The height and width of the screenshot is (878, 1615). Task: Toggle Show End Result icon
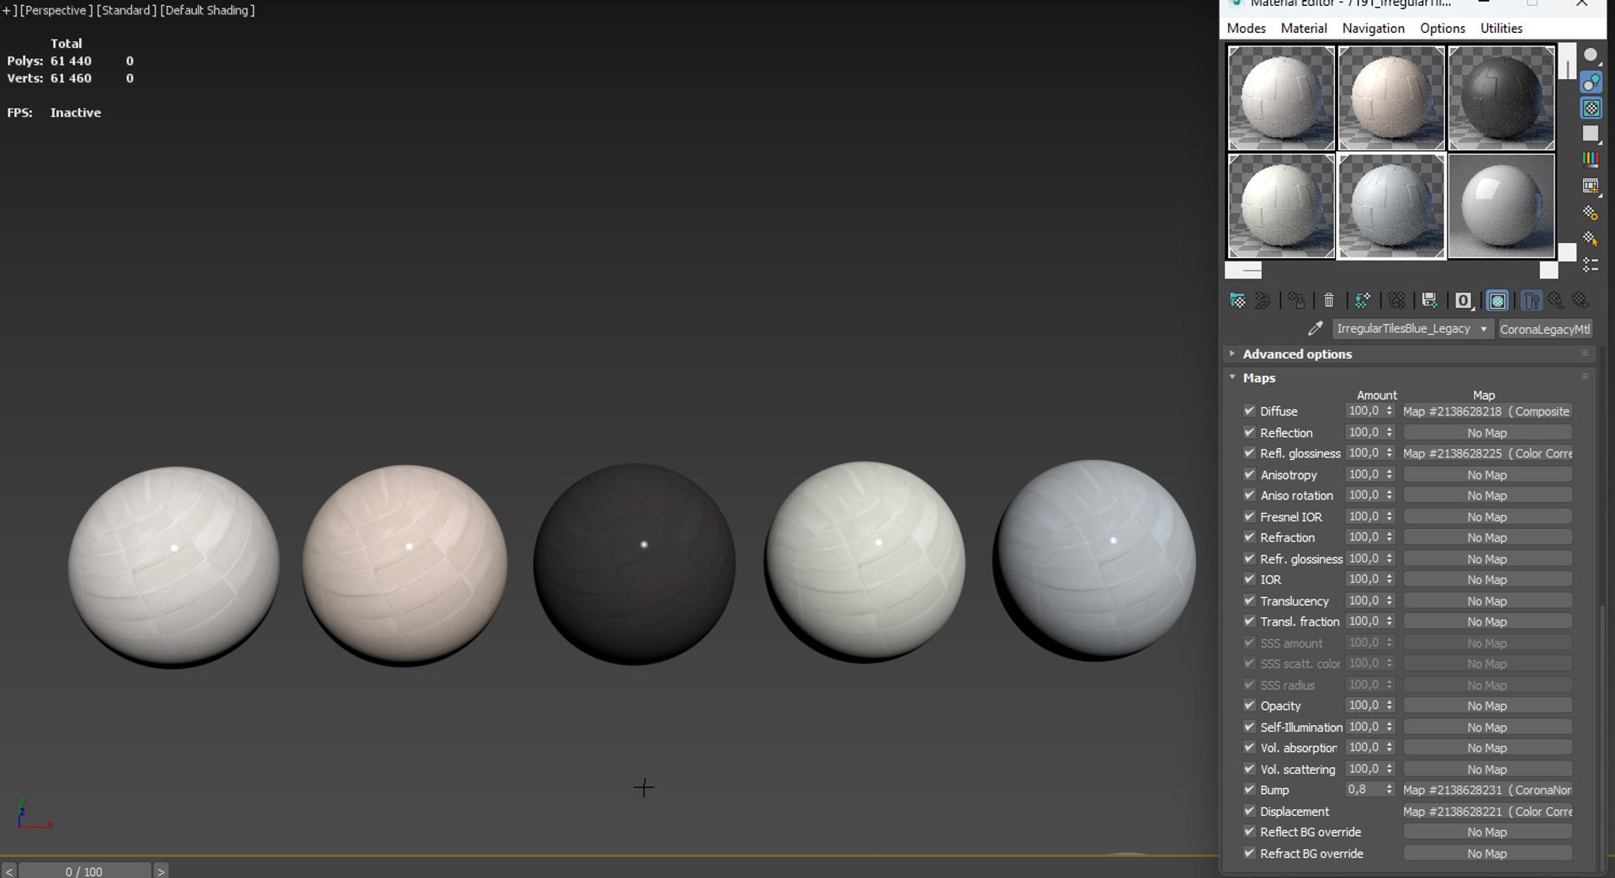[1532, 300]
